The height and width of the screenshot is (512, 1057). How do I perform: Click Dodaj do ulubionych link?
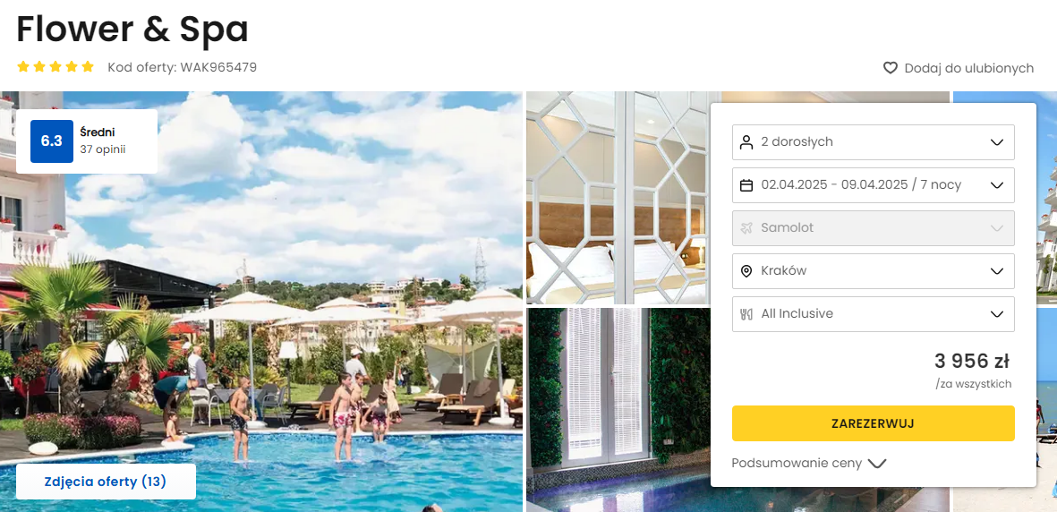click(968, 68)
